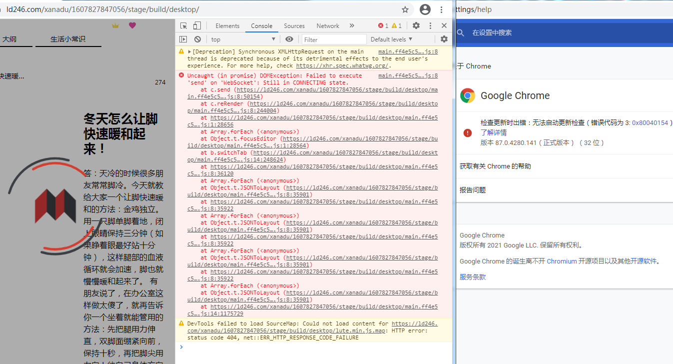Create a live expression with the eye icon
This screenshot has width=673, height=364.
289,39
